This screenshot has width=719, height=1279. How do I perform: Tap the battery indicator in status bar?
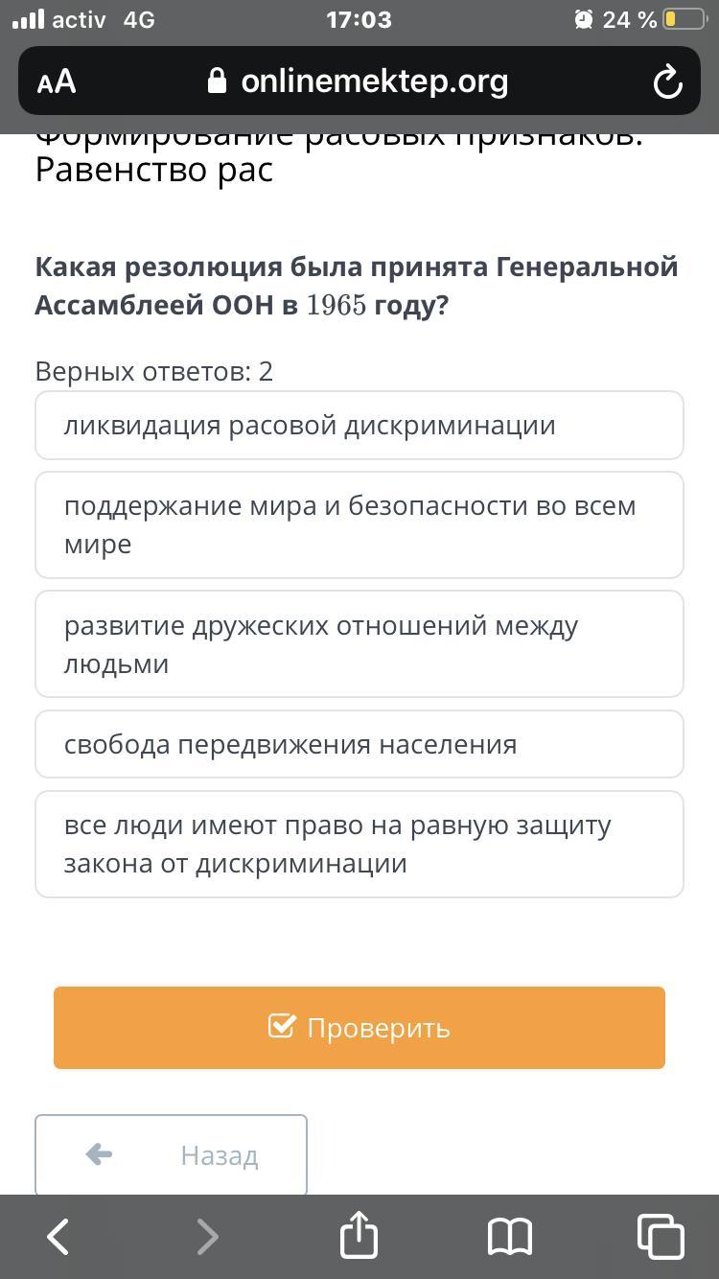(684, 19)
